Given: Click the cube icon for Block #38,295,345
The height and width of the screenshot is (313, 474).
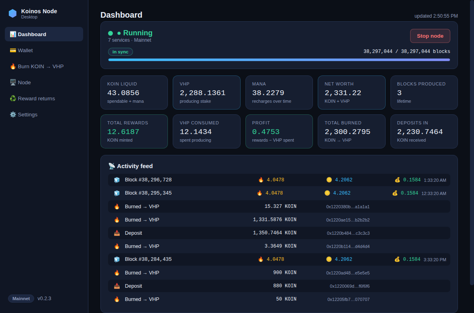Looking at the screenshot, I should tap(116, 193).
